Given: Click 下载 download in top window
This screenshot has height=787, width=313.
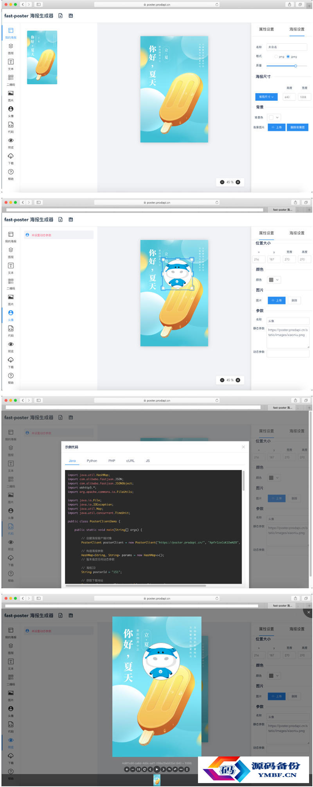Looking at the screenshot, I should point(11,158).
